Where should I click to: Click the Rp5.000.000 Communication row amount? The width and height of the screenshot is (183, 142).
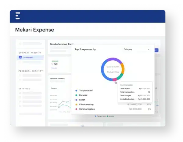point(135,109)
